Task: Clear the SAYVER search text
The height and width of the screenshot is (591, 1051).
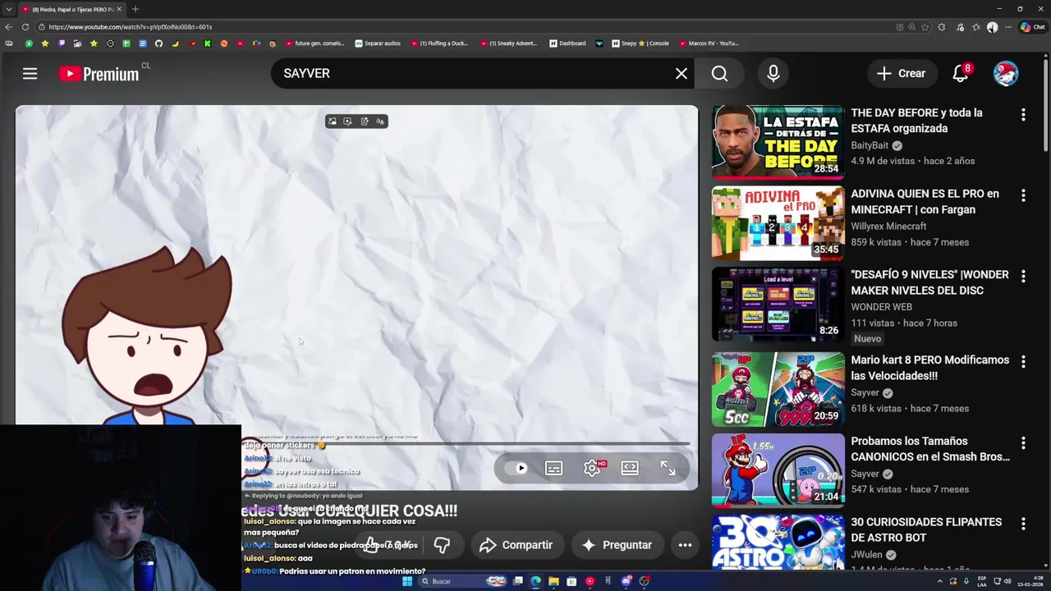Action: click(x=682, y=74)
